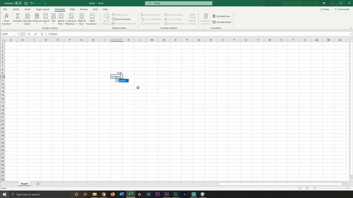Switch to the Review tab
Screen dimensions: 353x198
click(x=83, y=9)
